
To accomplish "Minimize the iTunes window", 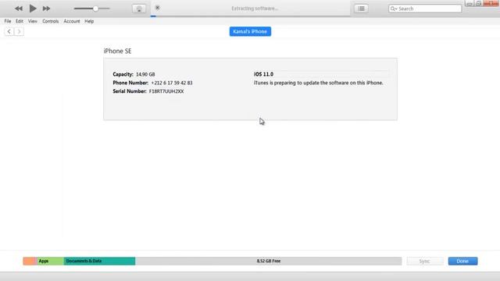I will pyautogui.click(x=470, y=3).
